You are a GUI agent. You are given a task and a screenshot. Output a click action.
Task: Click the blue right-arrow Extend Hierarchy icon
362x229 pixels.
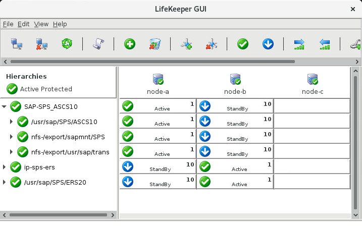pos(299,44)
